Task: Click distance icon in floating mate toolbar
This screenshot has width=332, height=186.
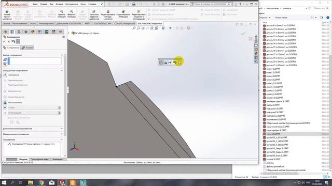Action: point(170,63)
